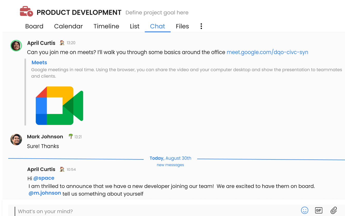Click April Curtis name on 10:54 message

(41, 169)
